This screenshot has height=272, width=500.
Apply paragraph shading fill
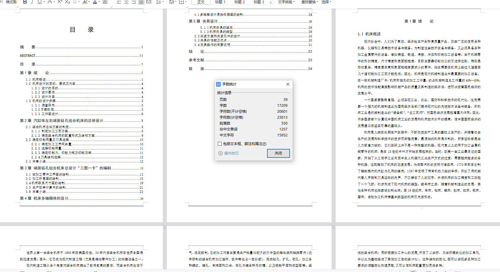pyautogui.click(x=171, y=2)
